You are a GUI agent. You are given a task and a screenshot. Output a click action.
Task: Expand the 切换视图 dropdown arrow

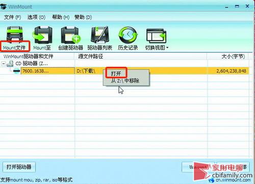[x=167, y=48]
